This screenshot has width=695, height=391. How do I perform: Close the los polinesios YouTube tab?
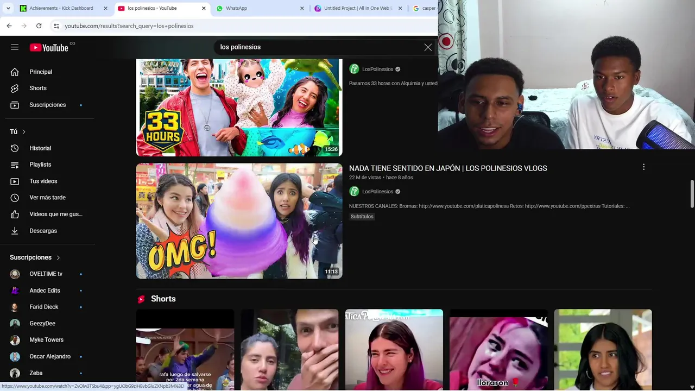pos(204,8)
